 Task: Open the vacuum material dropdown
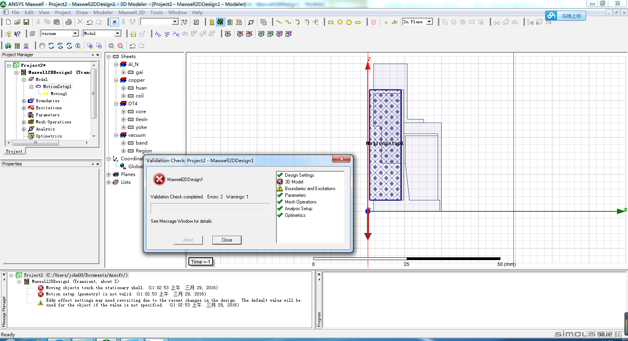tap(75, 33)
